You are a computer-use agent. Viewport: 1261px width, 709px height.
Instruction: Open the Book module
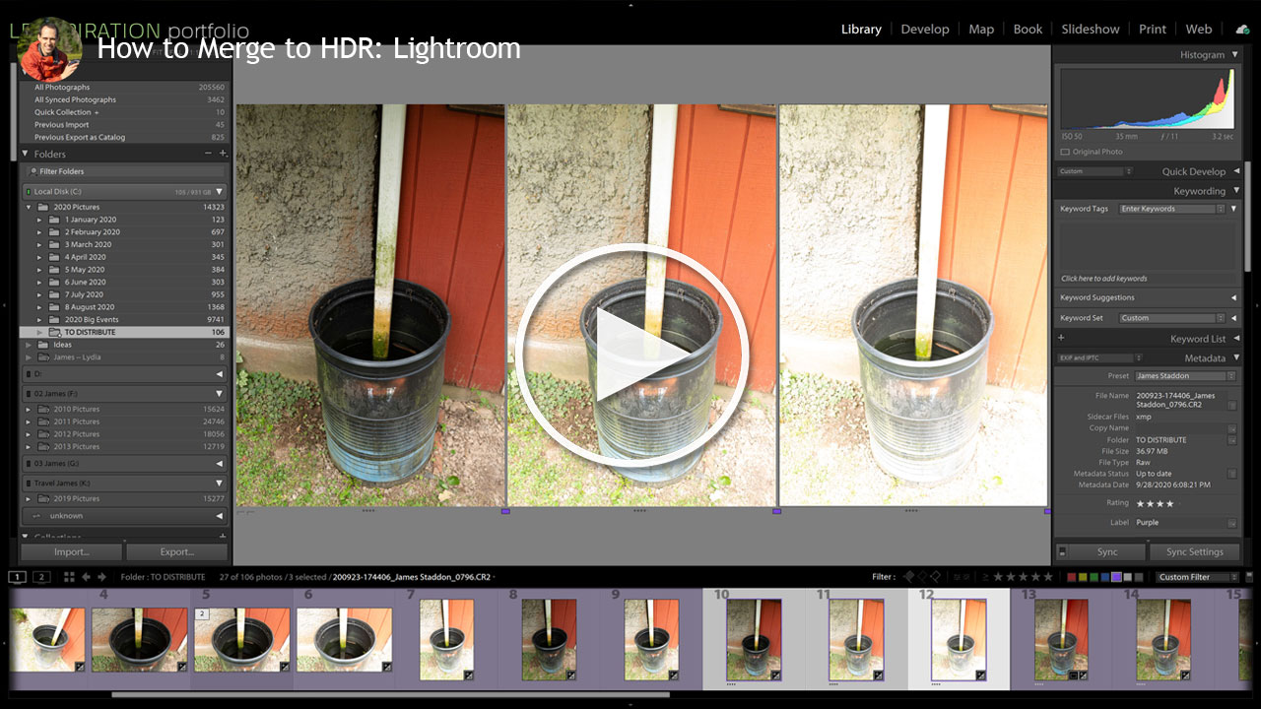tap(1028, 30)
